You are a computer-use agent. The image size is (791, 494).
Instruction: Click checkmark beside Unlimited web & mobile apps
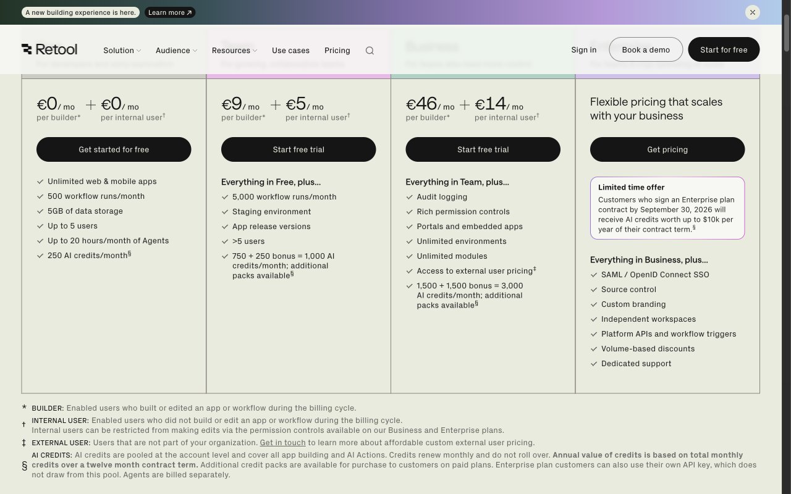[x=40, y=182]
